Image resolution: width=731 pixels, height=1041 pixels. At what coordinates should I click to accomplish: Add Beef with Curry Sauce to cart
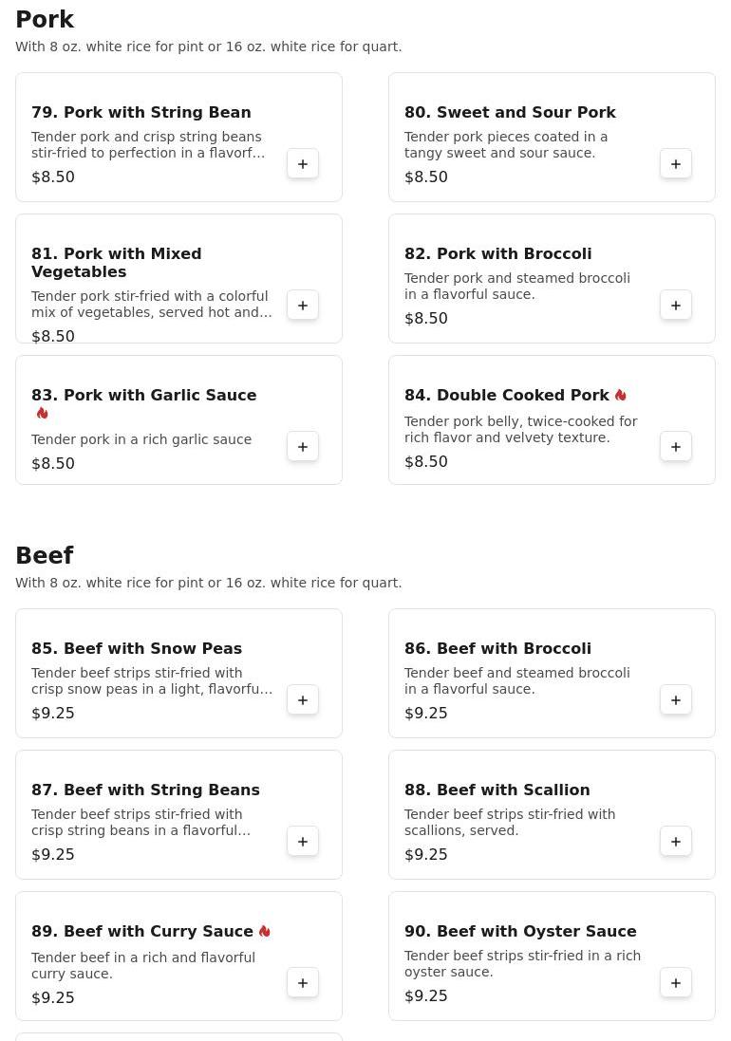(x=303, y=982)
